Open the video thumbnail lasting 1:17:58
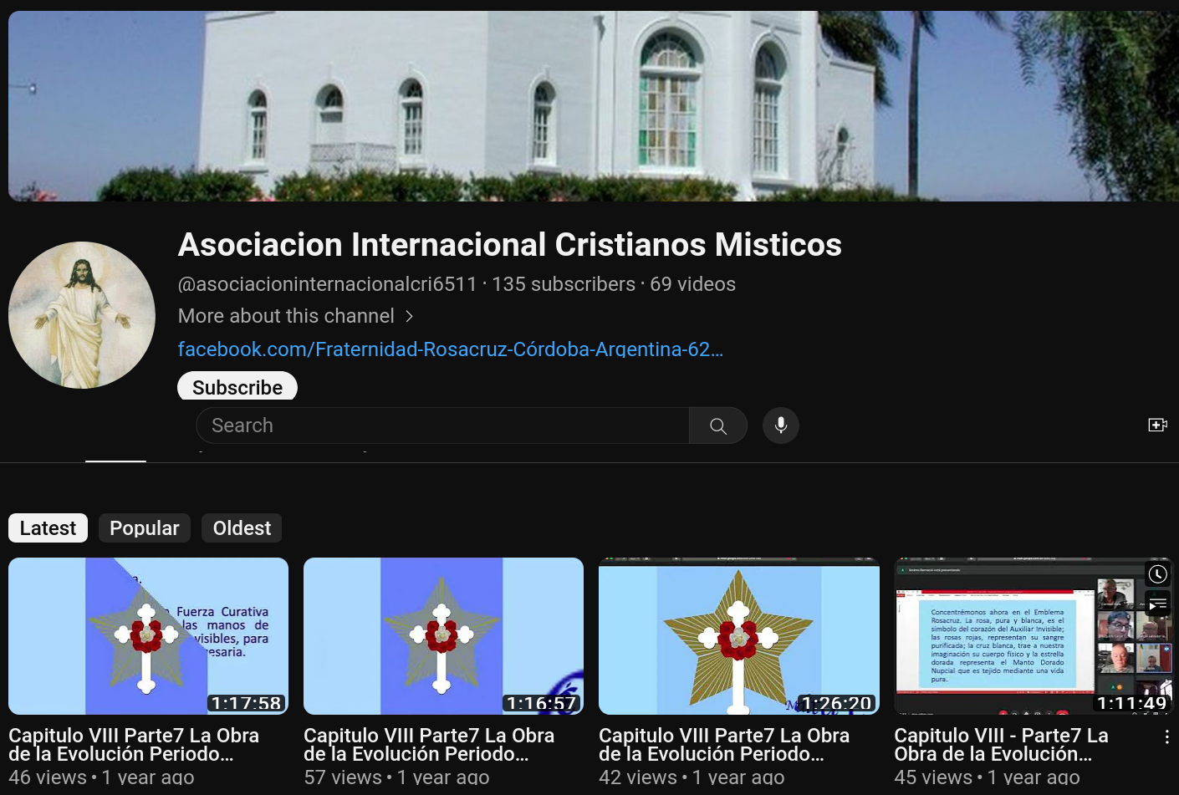1179x795 pixels. (148, 635)
